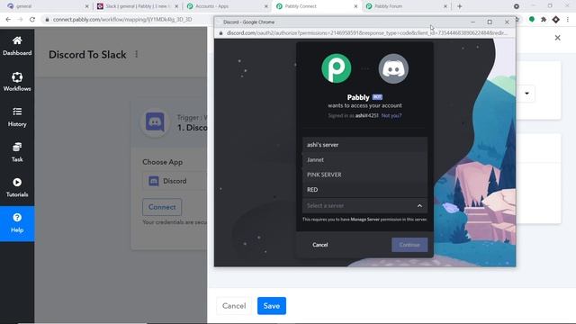
Task: Click the diamond extension icon in toolbar
Action: (x=556, y=19)
